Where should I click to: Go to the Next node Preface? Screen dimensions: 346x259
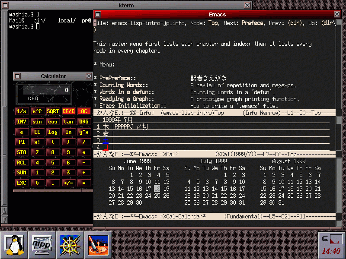pos(253,23)
